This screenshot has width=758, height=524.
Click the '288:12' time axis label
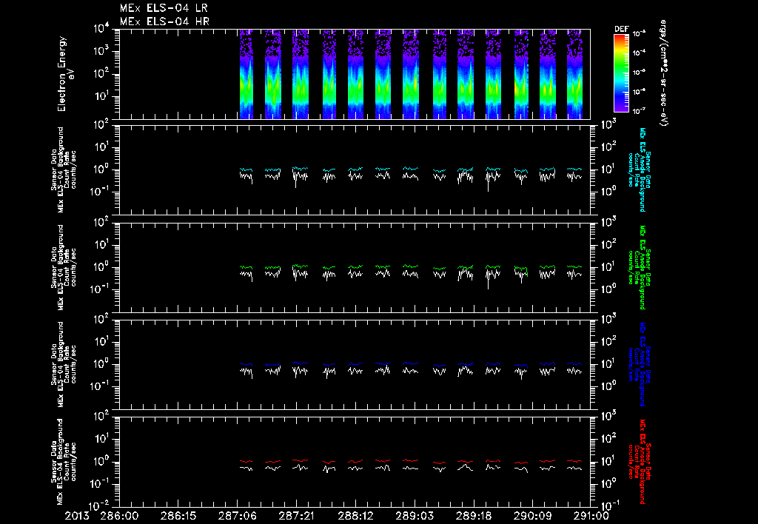point(355,516)
